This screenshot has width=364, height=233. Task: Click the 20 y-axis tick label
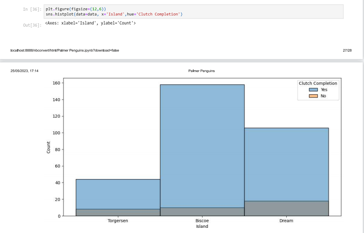click(x=57, y=199)
